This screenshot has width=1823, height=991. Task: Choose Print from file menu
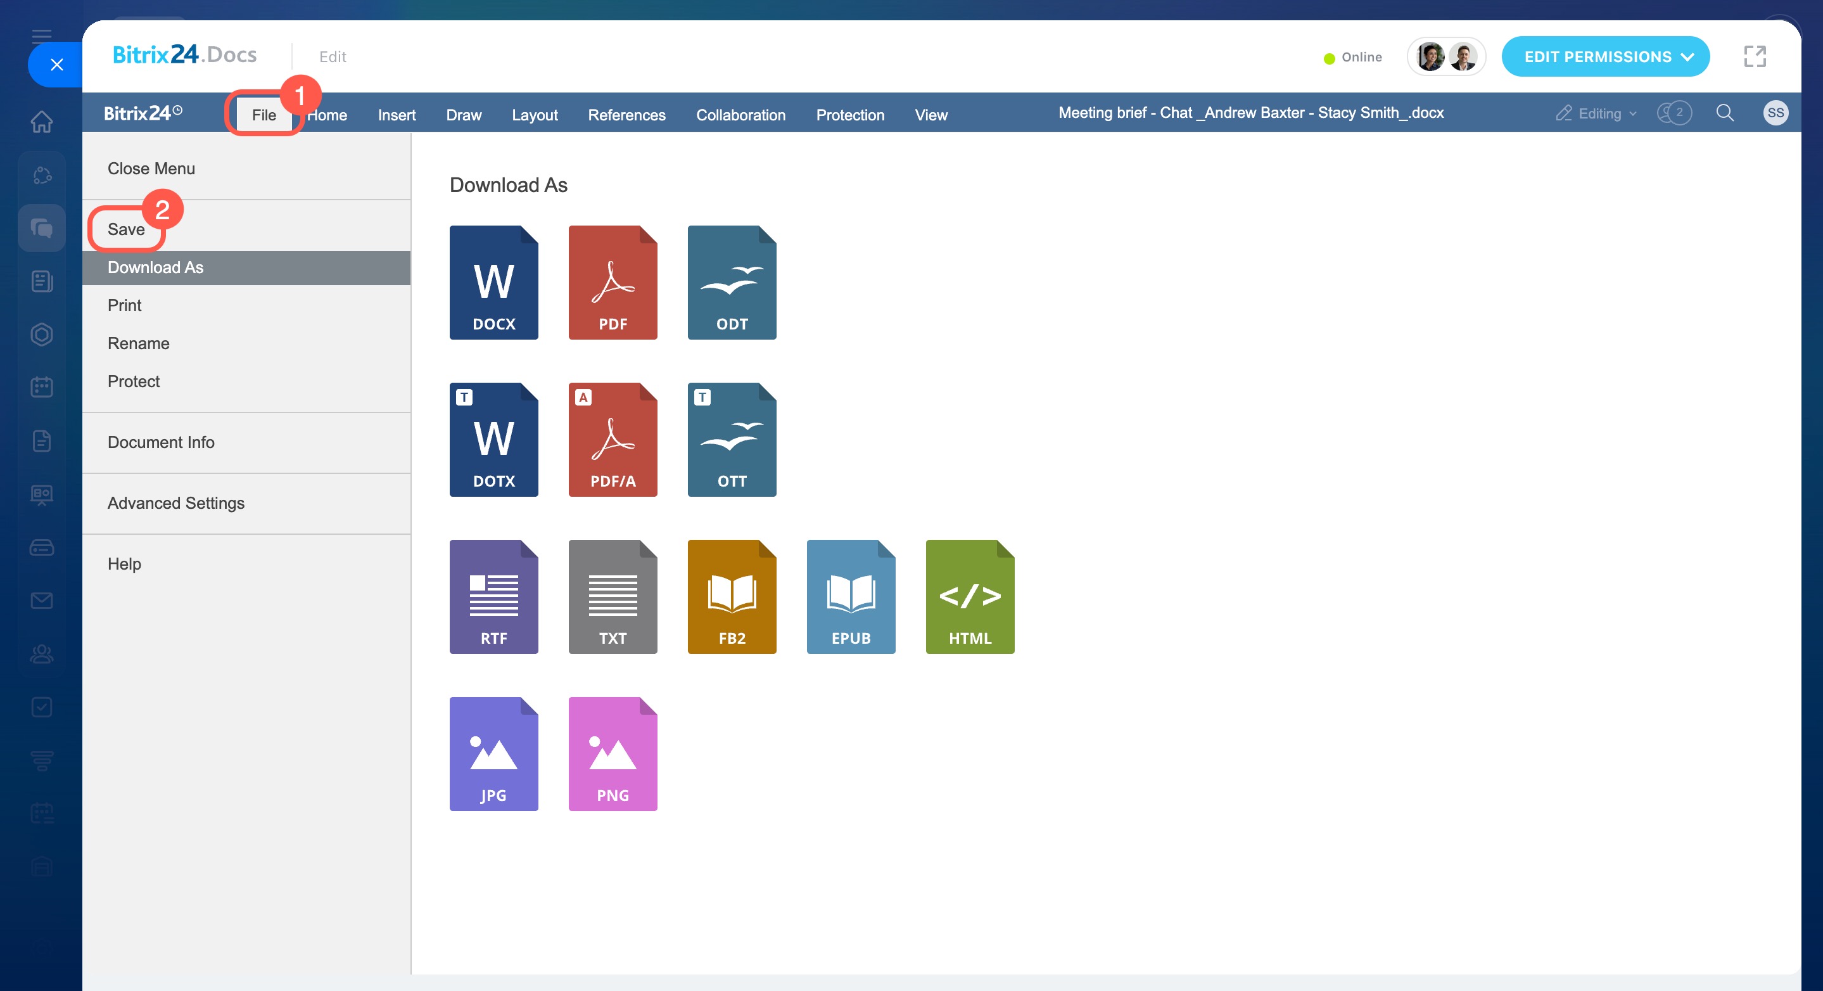[x=246, y=305]
